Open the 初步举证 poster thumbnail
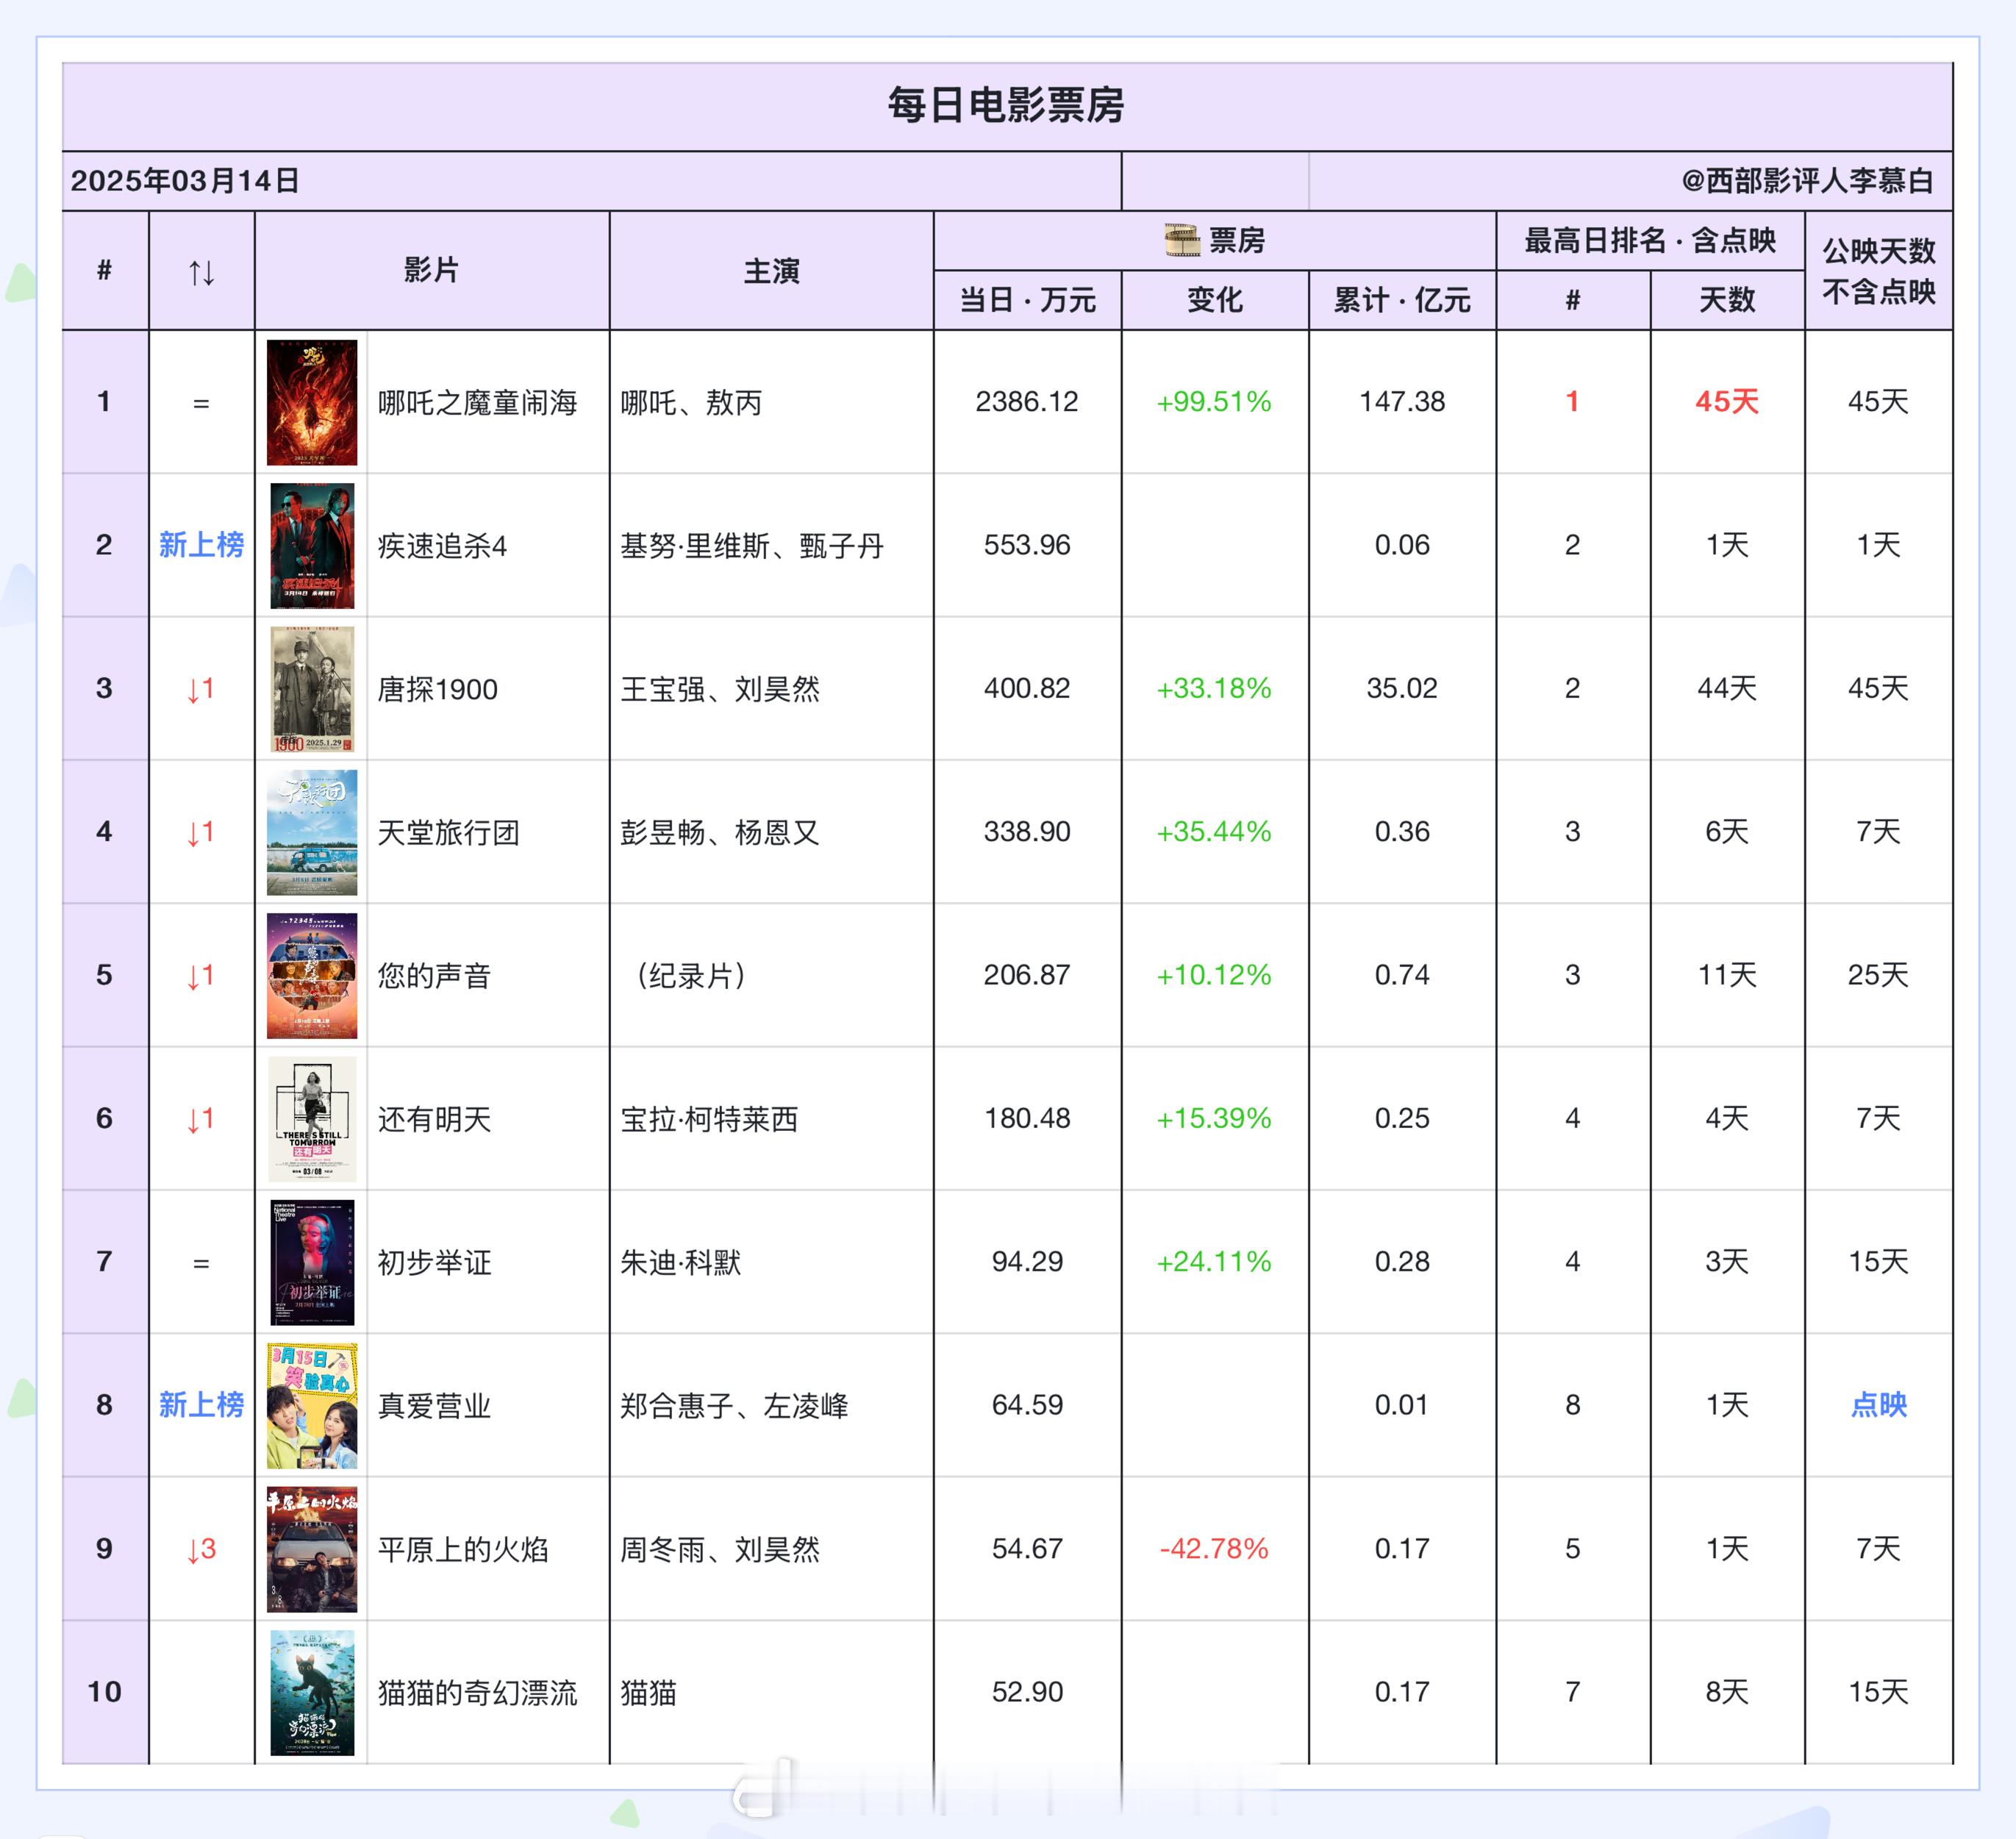 tap(312, 1262)
